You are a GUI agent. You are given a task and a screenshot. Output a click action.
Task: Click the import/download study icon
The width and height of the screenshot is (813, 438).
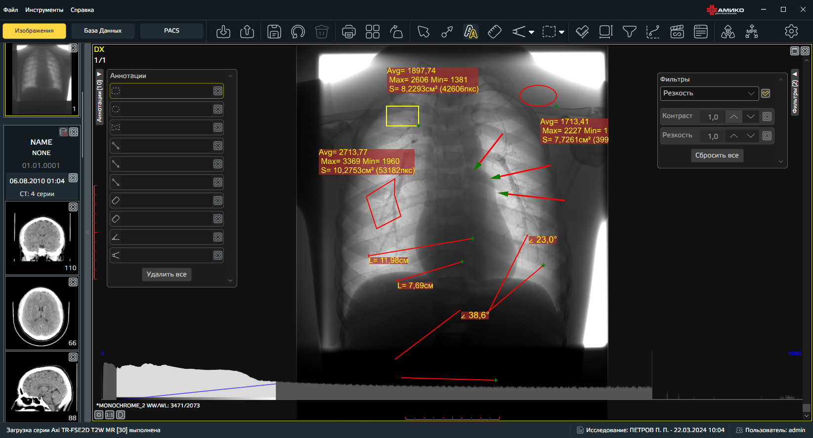(x=223, y=32)
